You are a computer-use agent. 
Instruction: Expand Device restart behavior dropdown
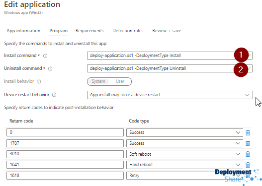pos(170,95)
